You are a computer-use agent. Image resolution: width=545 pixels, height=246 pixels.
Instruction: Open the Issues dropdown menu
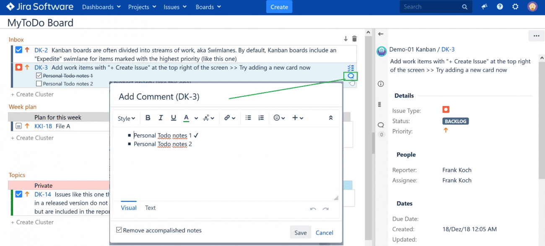click(x=175, y=7)
